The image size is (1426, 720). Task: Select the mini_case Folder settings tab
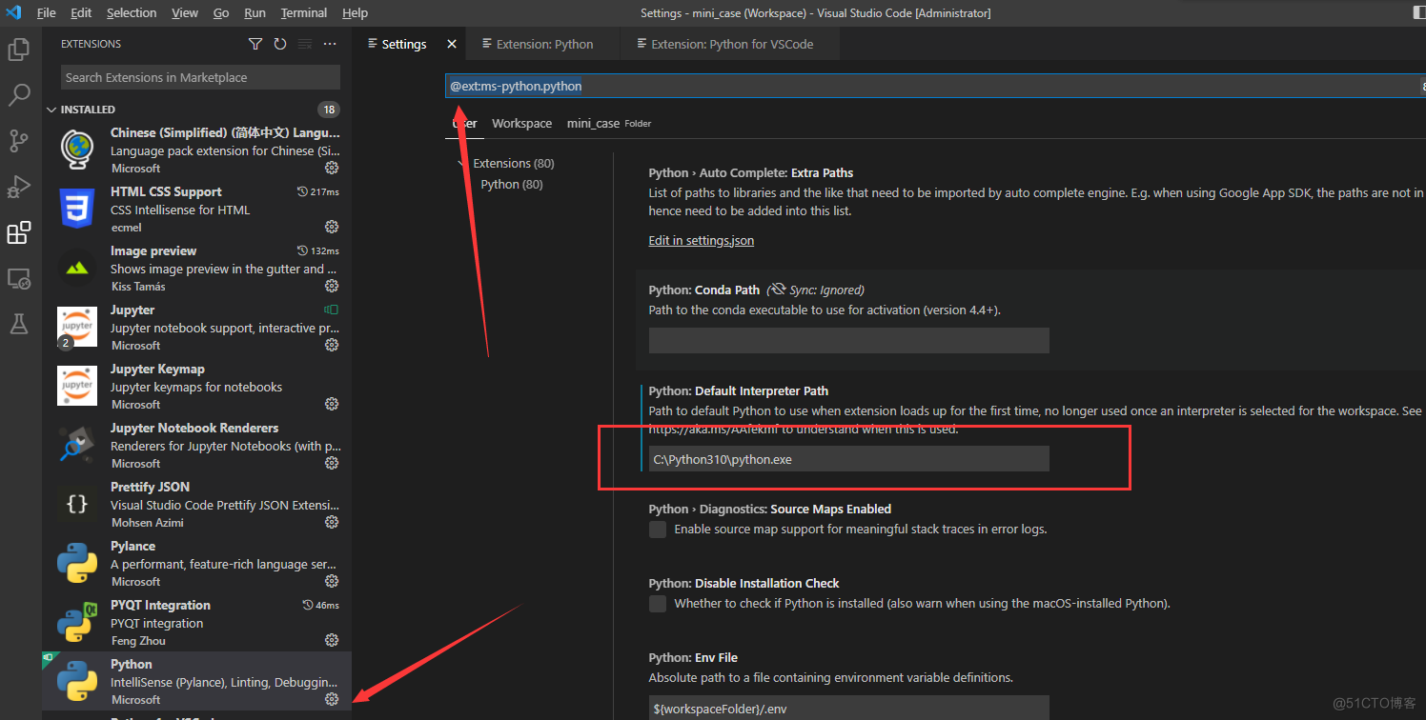click(609, 123)
